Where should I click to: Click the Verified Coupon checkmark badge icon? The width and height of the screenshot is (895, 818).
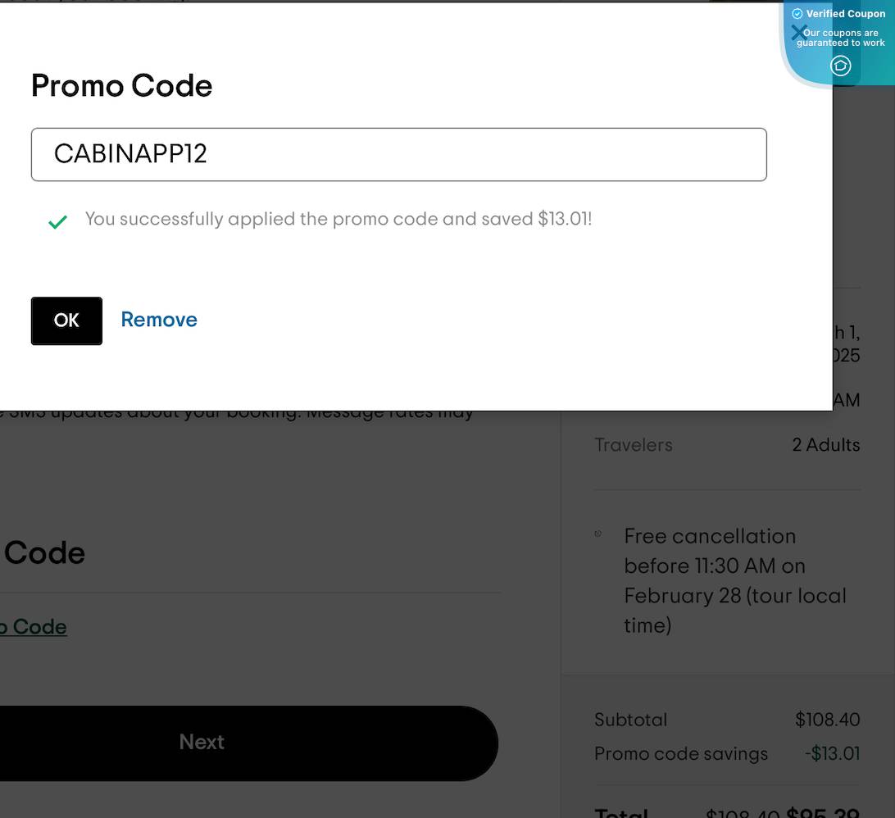797,14
